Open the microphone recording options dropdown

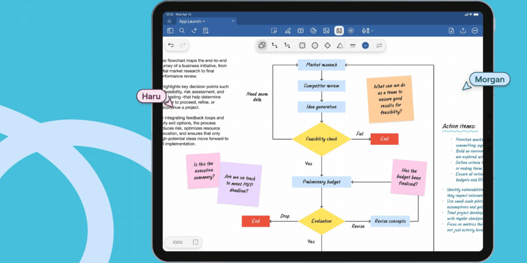tap(372, 31)
